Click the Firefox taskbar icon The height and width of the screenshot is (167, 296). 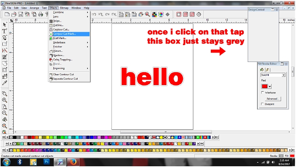point(73,162)
